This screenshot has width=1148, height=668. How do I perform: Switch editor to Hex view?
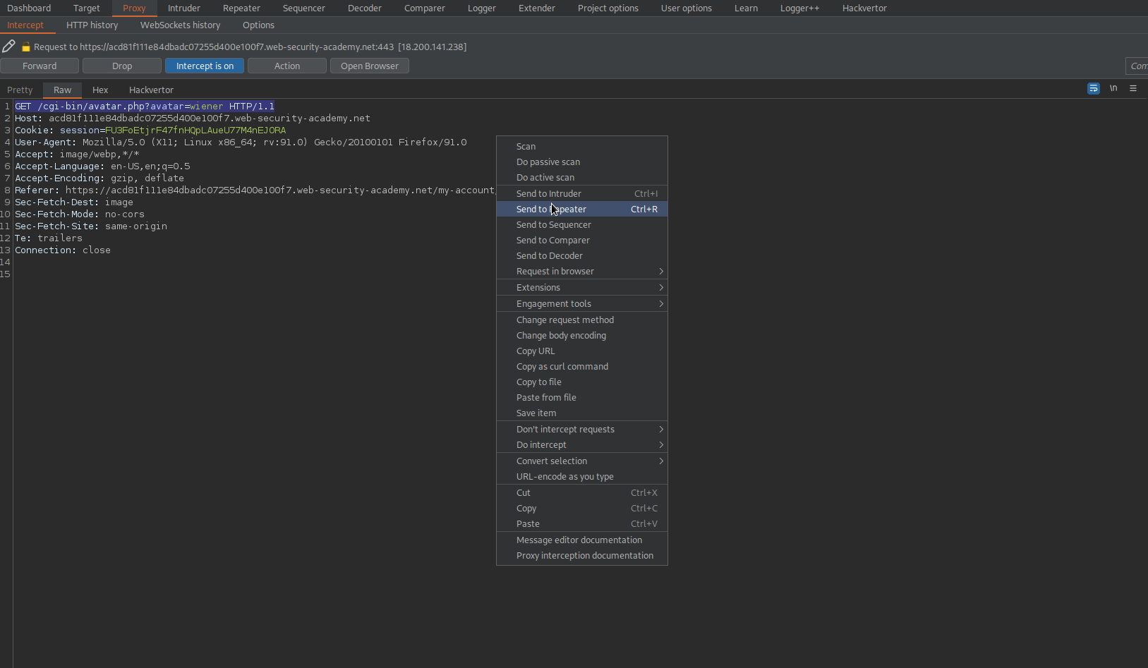(x=100, y=90)
